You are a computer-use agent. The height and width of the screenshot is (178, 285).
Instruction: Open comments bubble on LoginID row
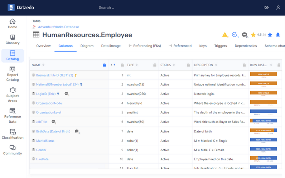(x=67, y=94)
